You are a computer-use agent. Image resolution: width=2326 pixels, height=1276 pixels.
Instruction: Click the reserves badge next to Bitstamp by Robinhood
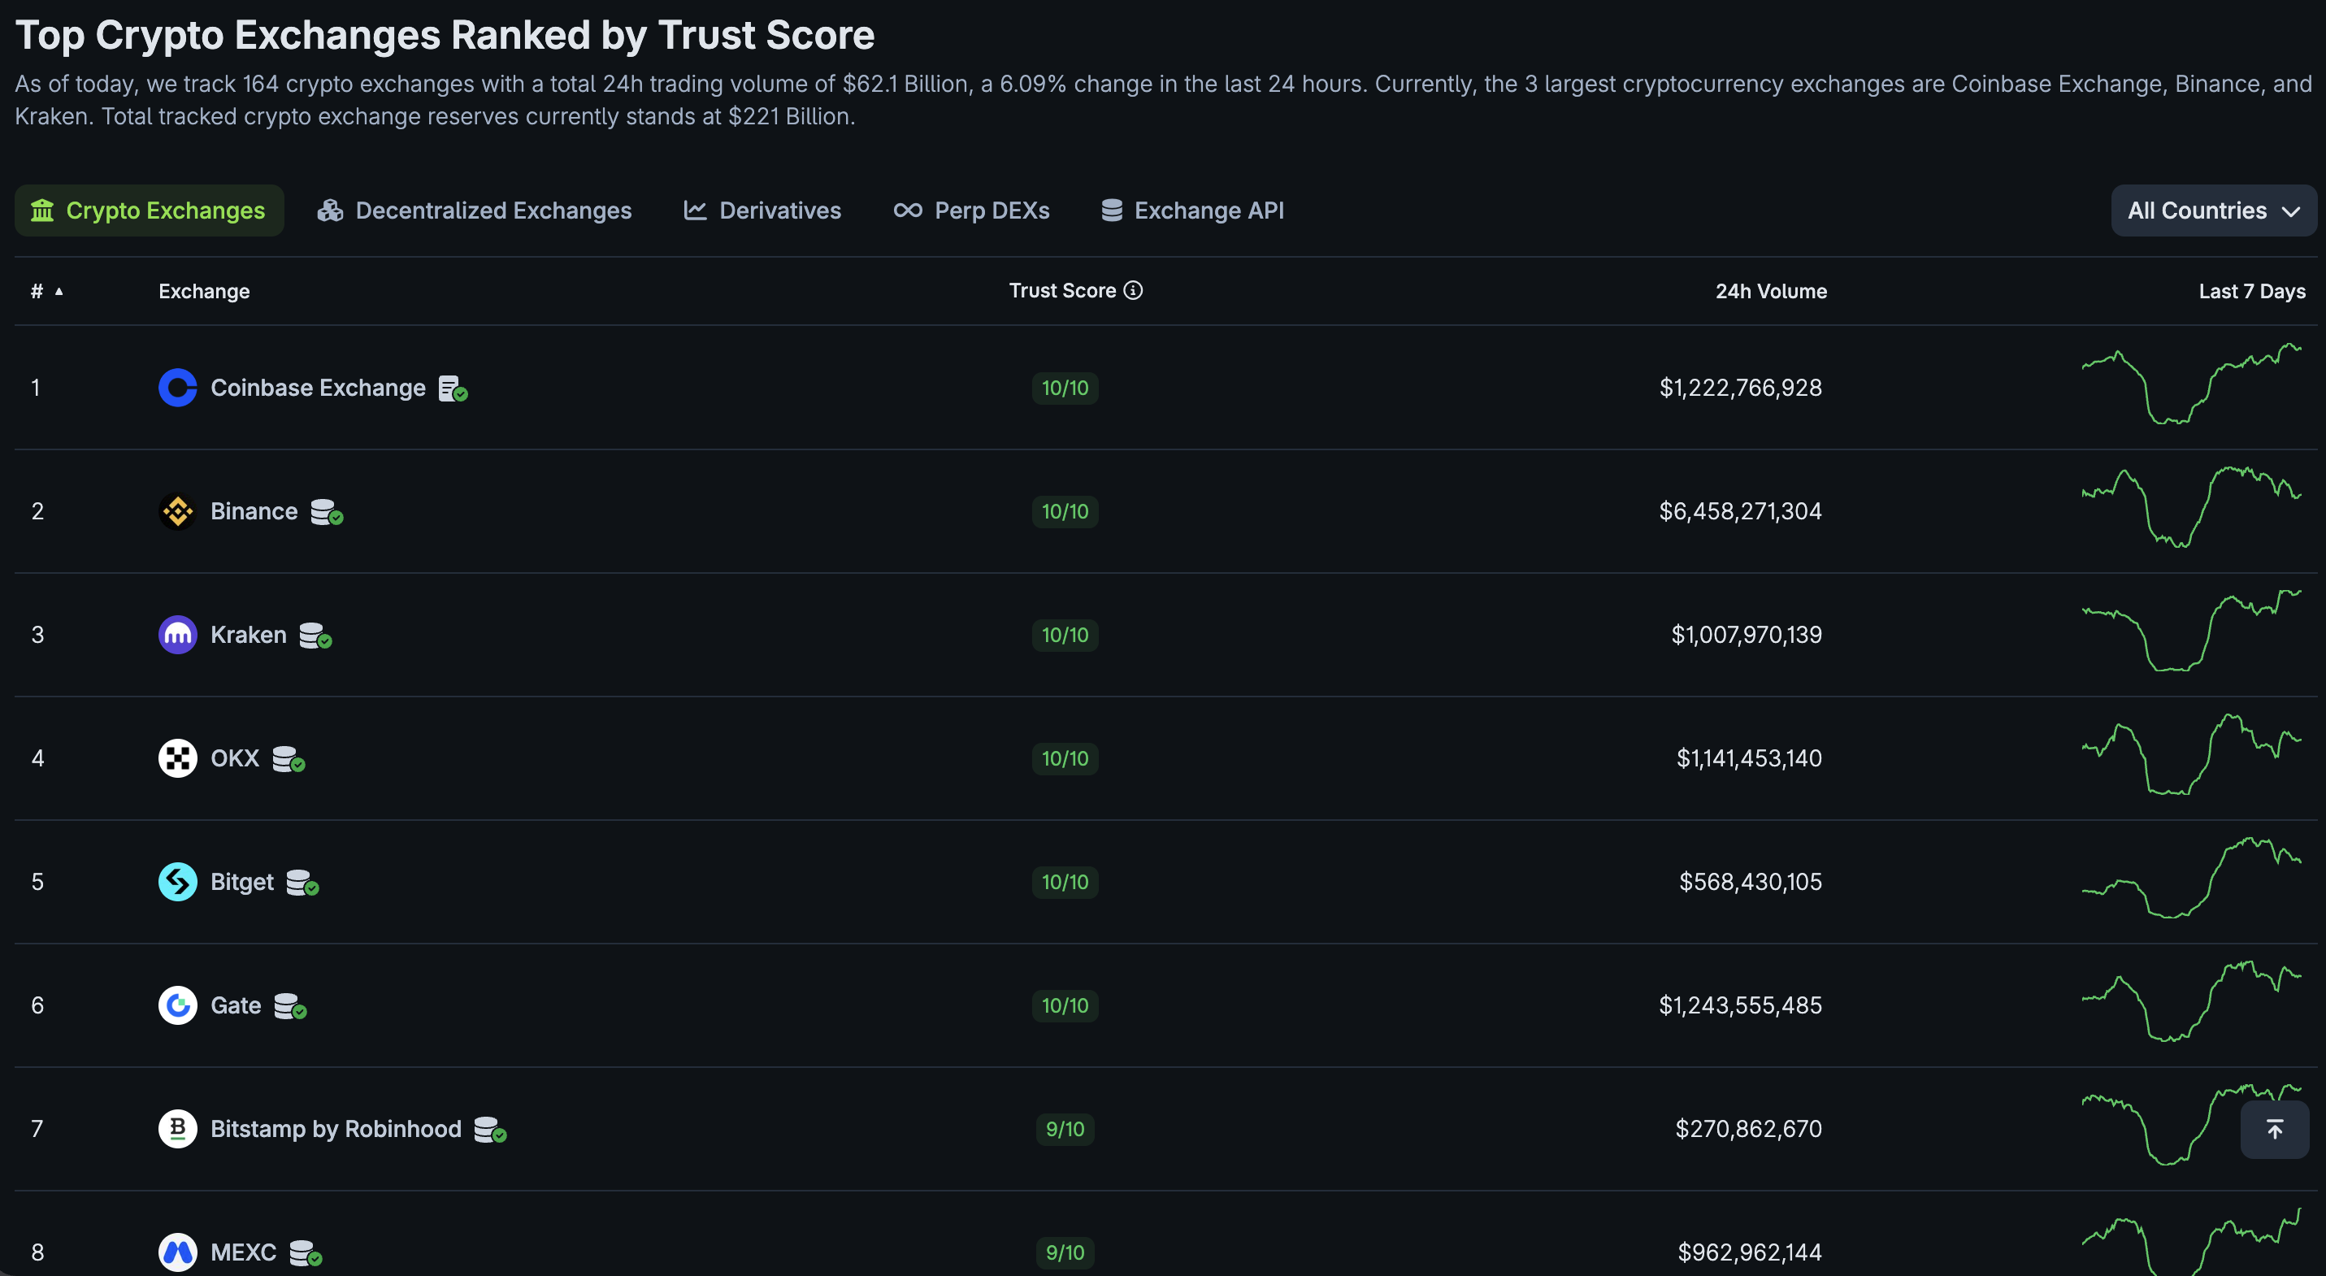click(x=490, y=1130)
